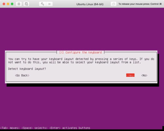The image size is (164, 131).
Task: Click the Tab moves help line
Action: pos(45,128)
